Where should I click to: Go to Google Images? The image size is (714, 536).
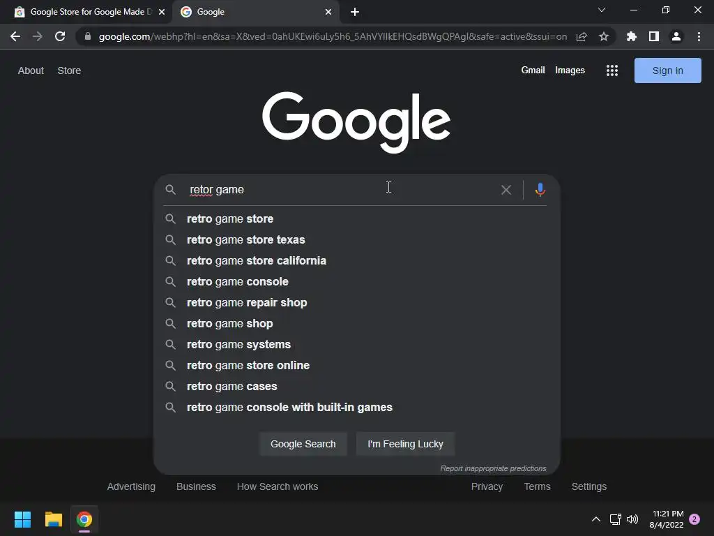pos(570,70)
